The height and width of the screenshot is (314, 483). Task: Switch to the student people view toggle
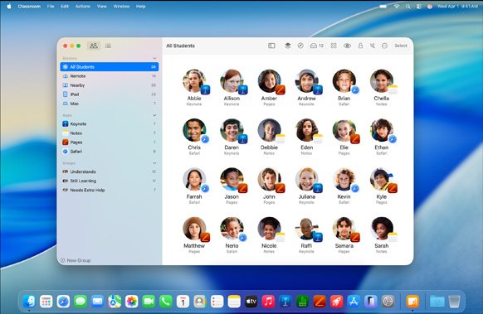[94, 46]
